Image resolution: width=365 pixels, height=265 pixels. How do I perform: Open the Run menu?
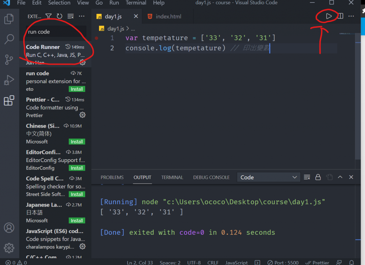[x=114, y=3]
